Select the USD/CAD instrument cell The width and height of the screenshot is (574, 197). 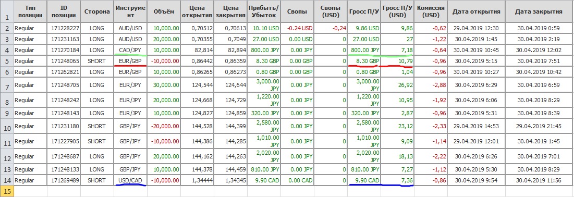(130, 180)
